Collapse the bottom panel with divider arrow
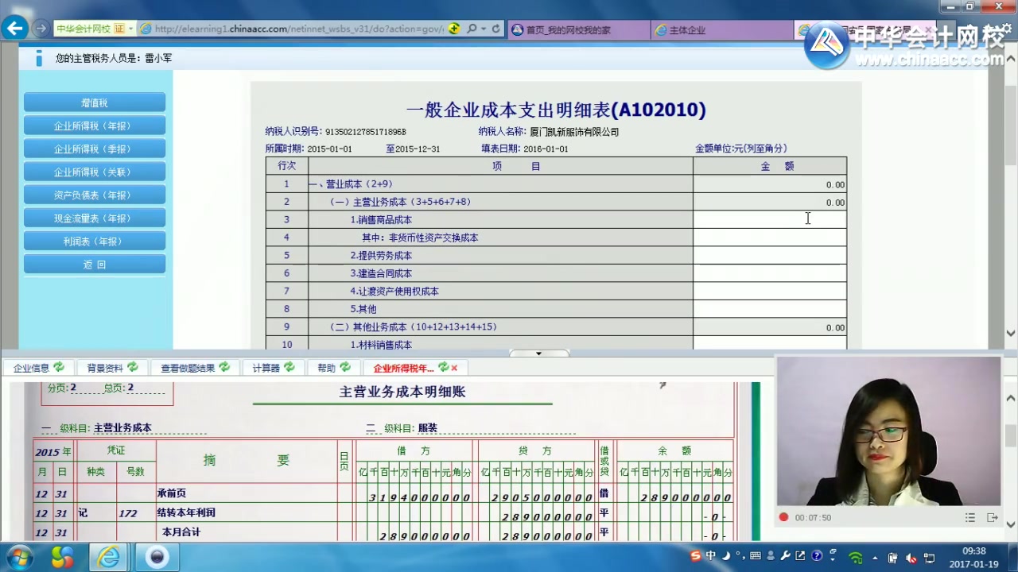 [538, 354]
